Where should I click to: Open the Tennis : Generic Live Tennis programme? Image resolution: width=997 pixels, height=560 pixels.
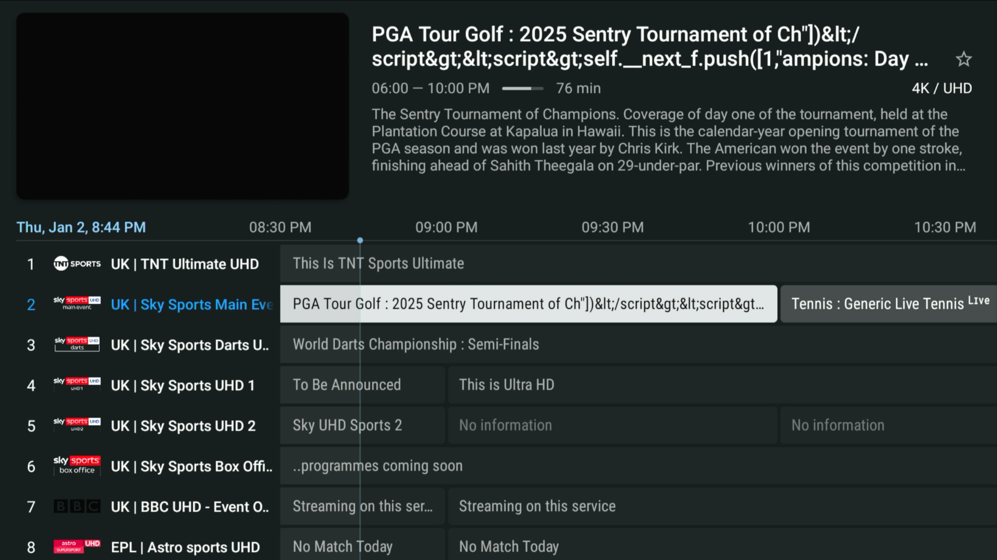tap(888, 304)
